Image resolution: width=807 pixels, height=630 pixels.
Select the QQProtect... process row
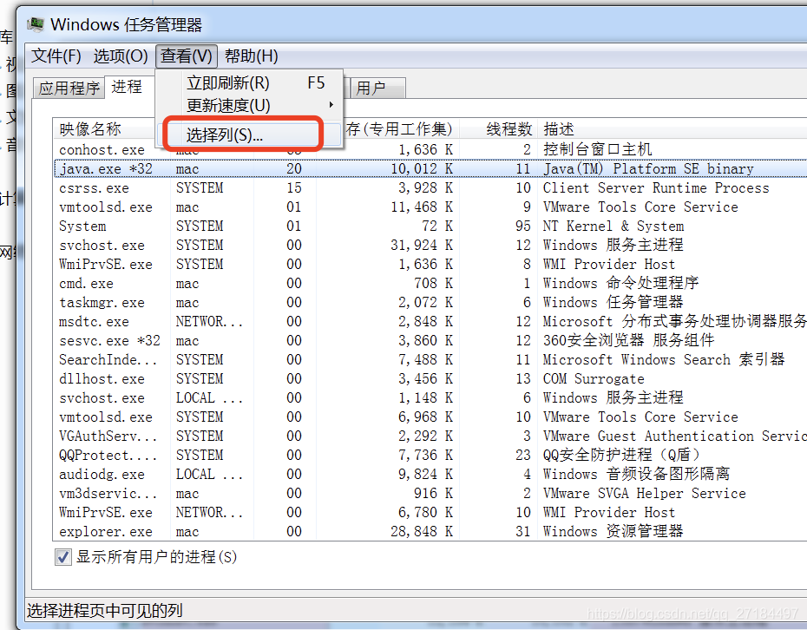point(430,455)
